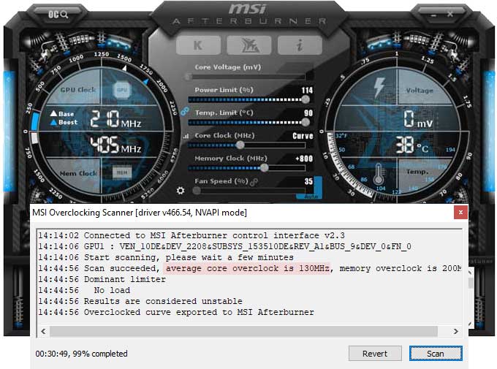Click the thermometer temperature icon

point(378,174)
